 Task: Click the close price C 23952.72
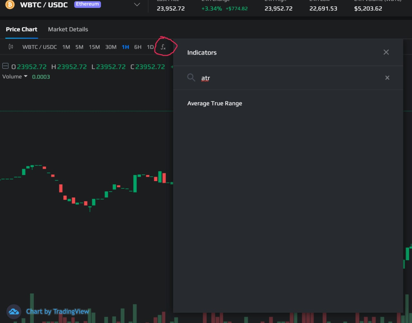click(x=147, y=67)
